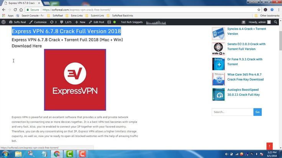Open Syncios 6.4 Crack + Torrent link
This screenshot has width=282, height=158.
point(246,31)
